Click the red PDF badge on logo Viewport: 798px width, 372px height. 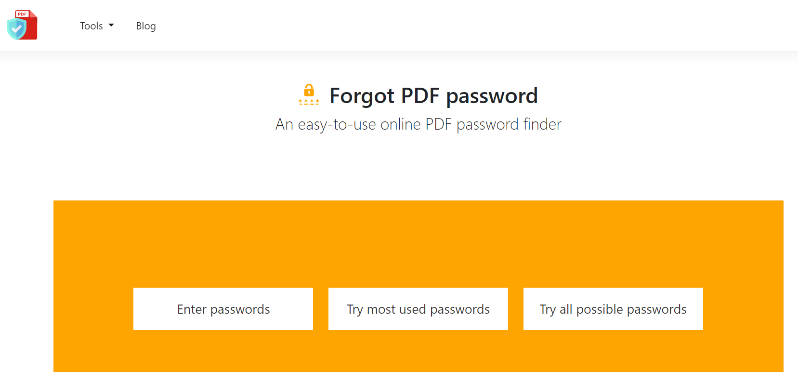pyautogui.click(x=22, y=14)
